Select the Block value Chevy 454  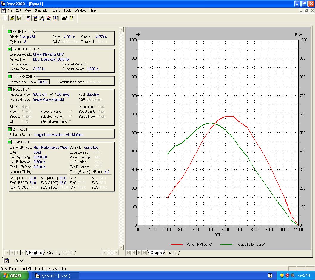click(x=27, y=37)
